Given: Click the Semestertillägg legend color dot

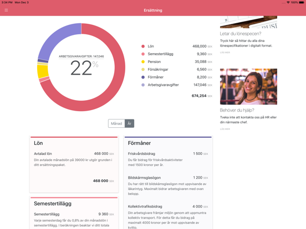Looking at the screenshot, I should (x=143, y=54).
